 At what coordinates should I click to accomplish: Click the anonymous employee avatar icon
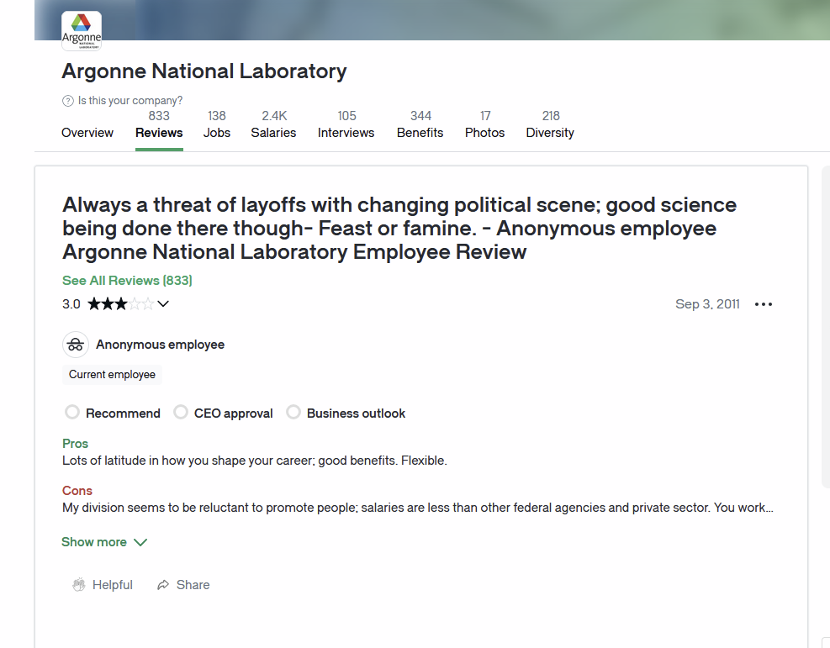[x=76, y=345]
